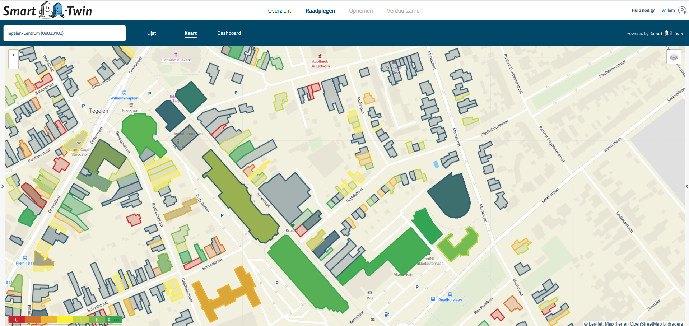Open the Tegelen-Centrum neighborhood selector
This screenshot has height=326, width=689.
point(65,33)
